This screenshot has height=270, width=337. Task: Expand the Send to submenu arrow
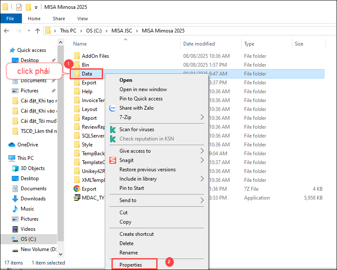point(202,200)
